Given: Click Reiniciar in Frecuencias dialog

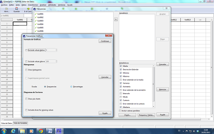Looking at the screenshot, I should point(163,90).
